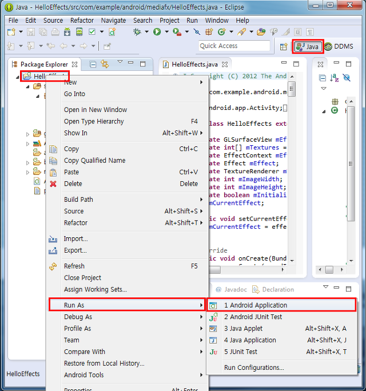The image size is (366, 391).
Task: Click the Save toolbar icon
Action: click(x=31, y=32)
